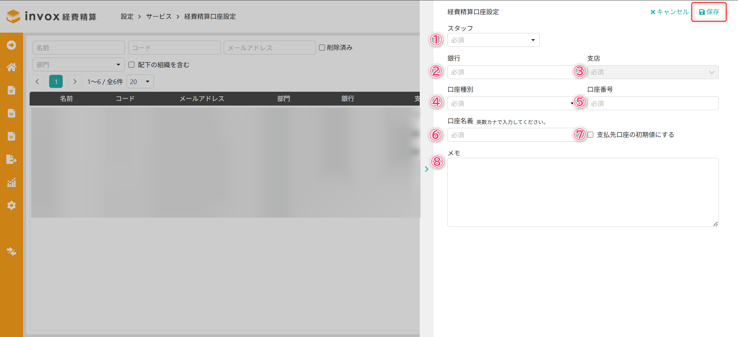Screen dimensions: 738x337
Task: Click サービス in the breadcrumb
Action: pyautogui.click(x=159, y=17)
